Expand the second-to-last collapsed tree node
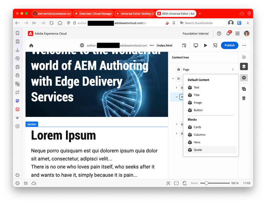 coord(176,124)
